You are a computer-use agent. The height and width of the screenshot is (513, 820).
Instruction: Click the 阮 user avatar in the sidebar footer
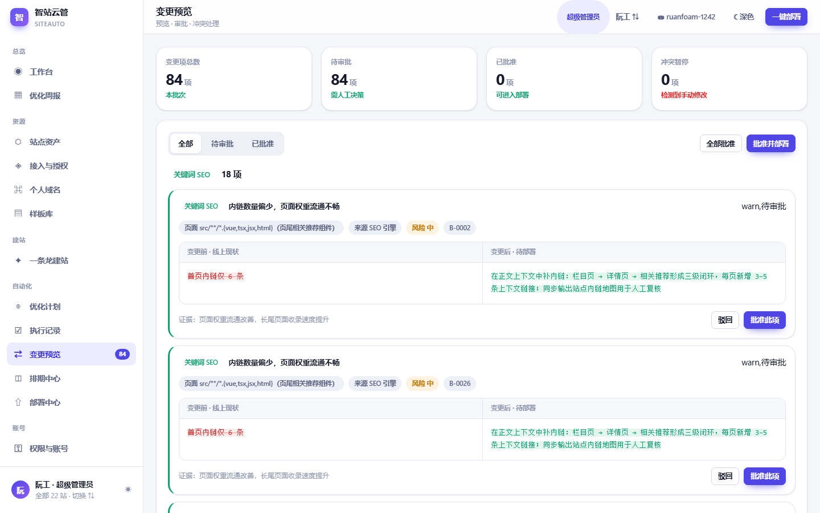tap(20, 490)
